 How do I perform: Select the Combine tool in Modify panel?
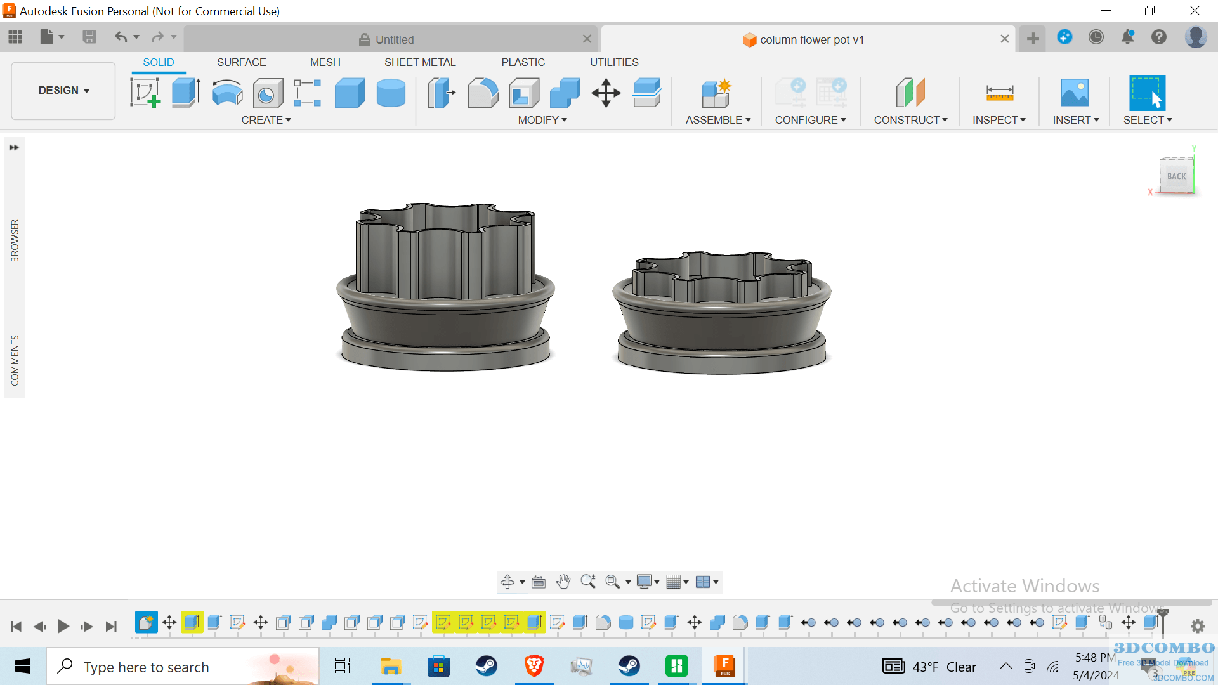point(564,93)
